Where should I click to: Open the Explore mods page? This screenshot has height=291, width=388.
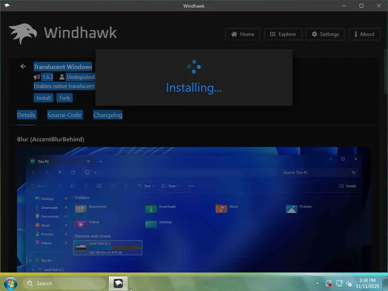(283, 34)
